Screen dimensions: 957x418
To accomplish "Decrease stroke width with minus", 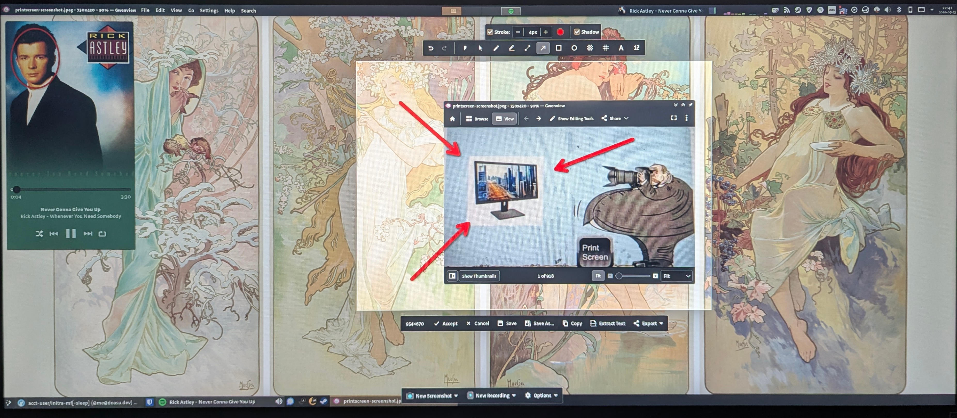I will pos(518,32).
